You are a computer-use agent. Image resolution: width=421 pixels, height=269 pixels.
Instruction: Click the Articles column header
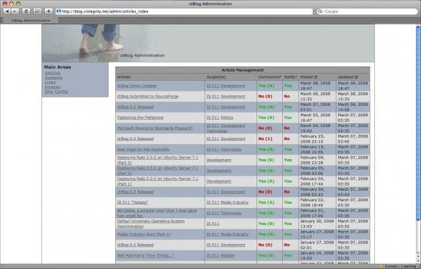click(124, 77)
